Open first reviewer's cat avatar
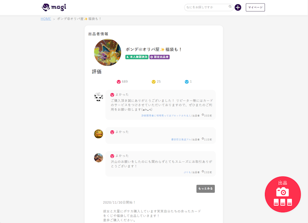The image size is (308, 223). (x=98, y=97)
